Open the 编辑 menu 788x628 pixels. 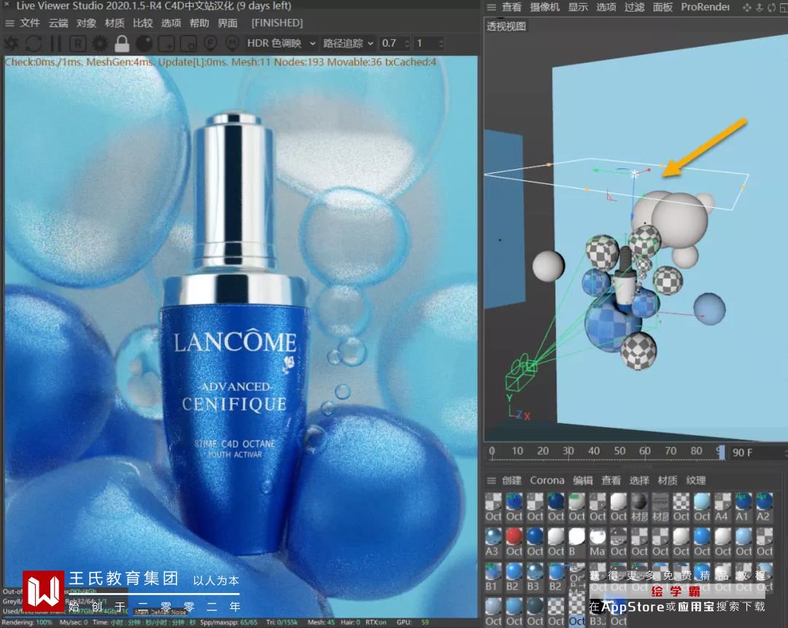tap(583, 481)
